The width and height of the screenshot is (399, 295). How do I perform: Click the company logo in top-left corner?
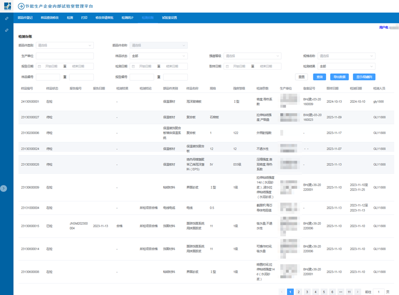pyautogui.click(x=7, y=6)
